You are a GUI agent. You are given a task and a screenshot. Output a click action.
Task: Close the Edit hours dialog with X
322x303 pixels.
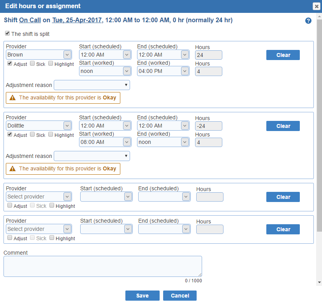[317, 6]
